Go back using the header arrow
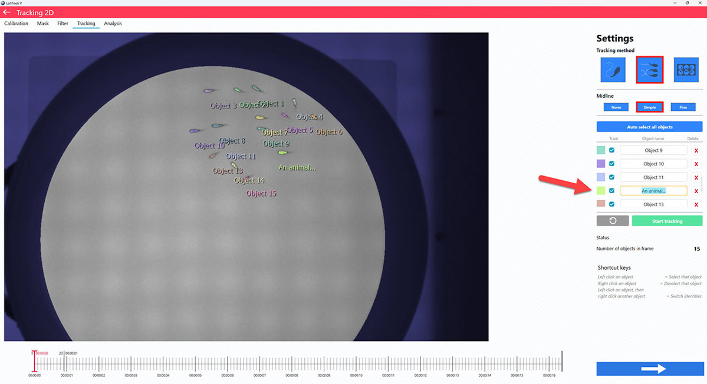This screenshot has width=707, height=384. pyautogui.click(x=6, y=12)
